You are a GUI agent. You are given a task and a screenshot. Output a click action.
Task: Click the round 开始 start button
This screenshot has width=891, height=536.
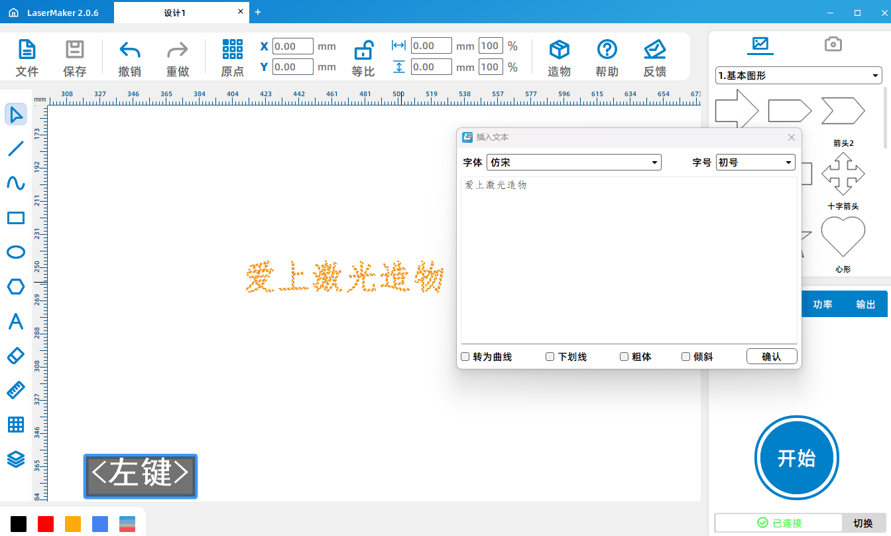click(797, 458)
